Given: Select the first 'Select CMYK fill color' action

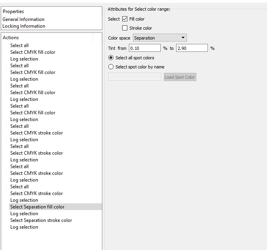Looking at the screenshot, I should tap(33, 52).
